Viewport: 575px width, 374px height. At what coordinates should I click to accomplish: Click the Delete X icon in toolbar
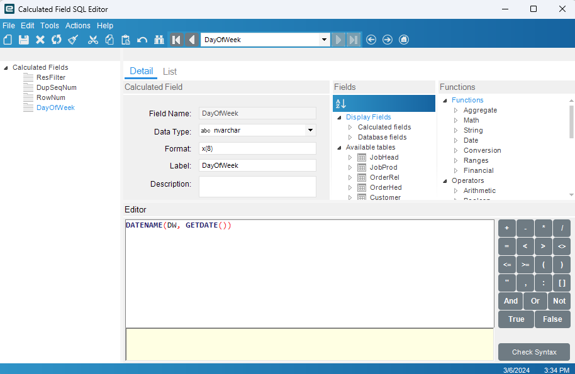(40, 40)
